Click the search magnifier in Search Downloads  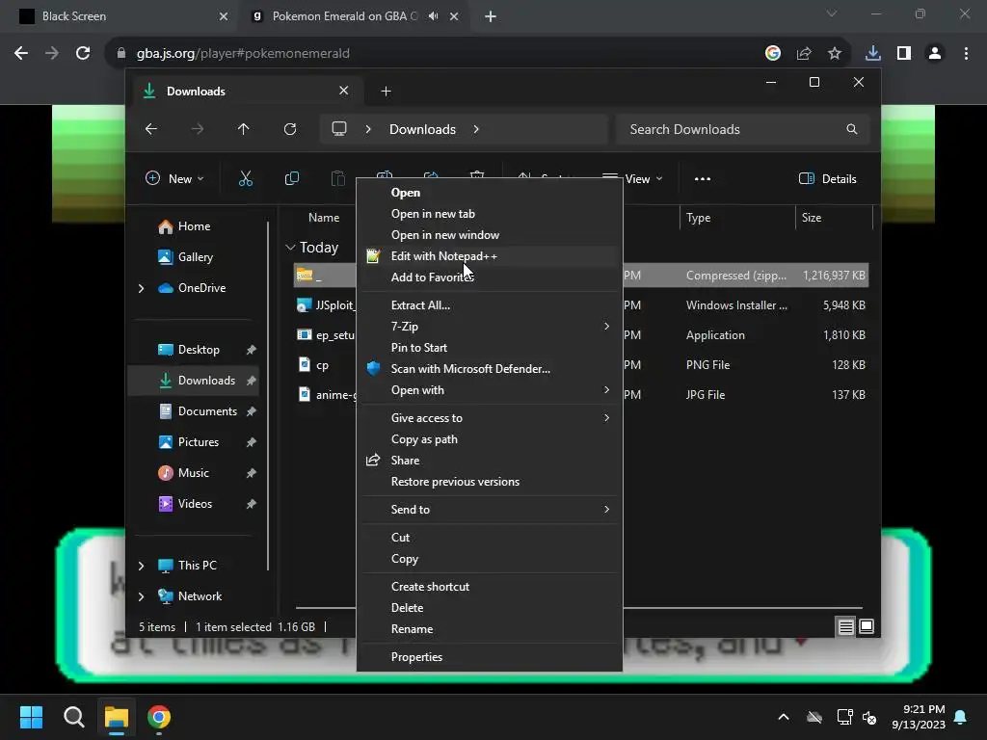[x=852, y=129]
